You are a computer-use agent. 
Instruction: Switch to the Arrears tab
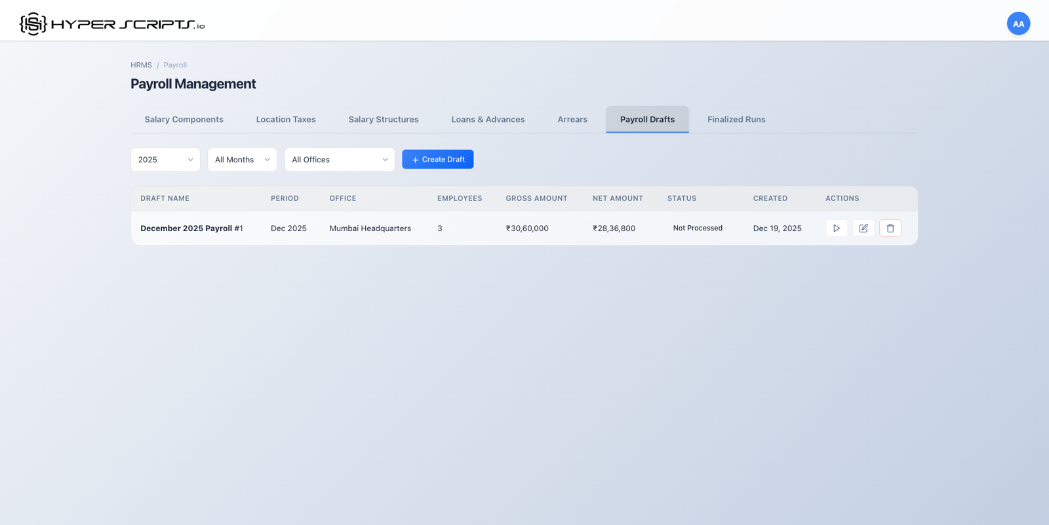[x=572, y=120]
